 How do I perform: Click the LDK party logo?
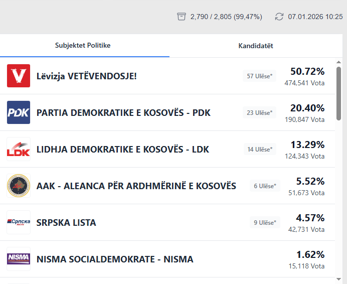click(19, 149)
